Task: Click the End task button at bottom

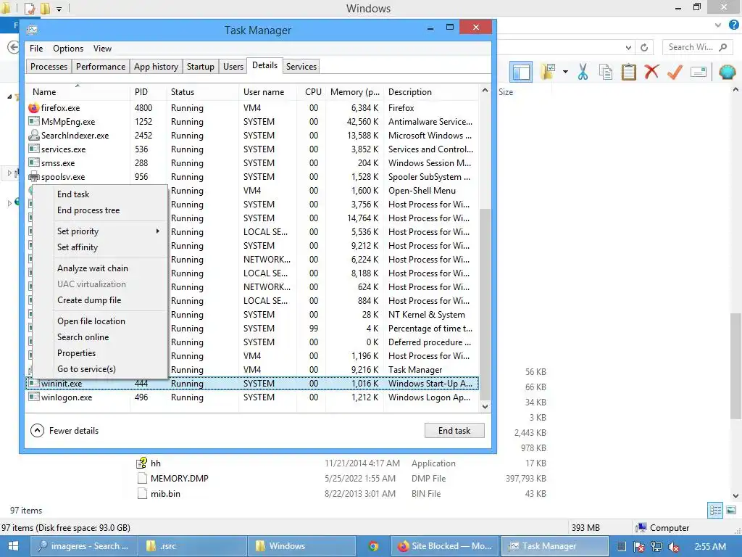Action: [x=454, y=431]
